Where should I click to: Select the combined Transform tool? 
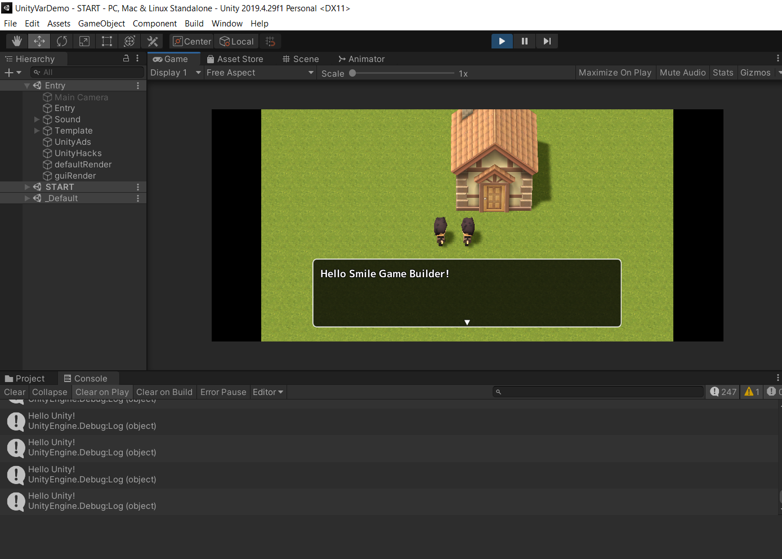click(129, 41)
